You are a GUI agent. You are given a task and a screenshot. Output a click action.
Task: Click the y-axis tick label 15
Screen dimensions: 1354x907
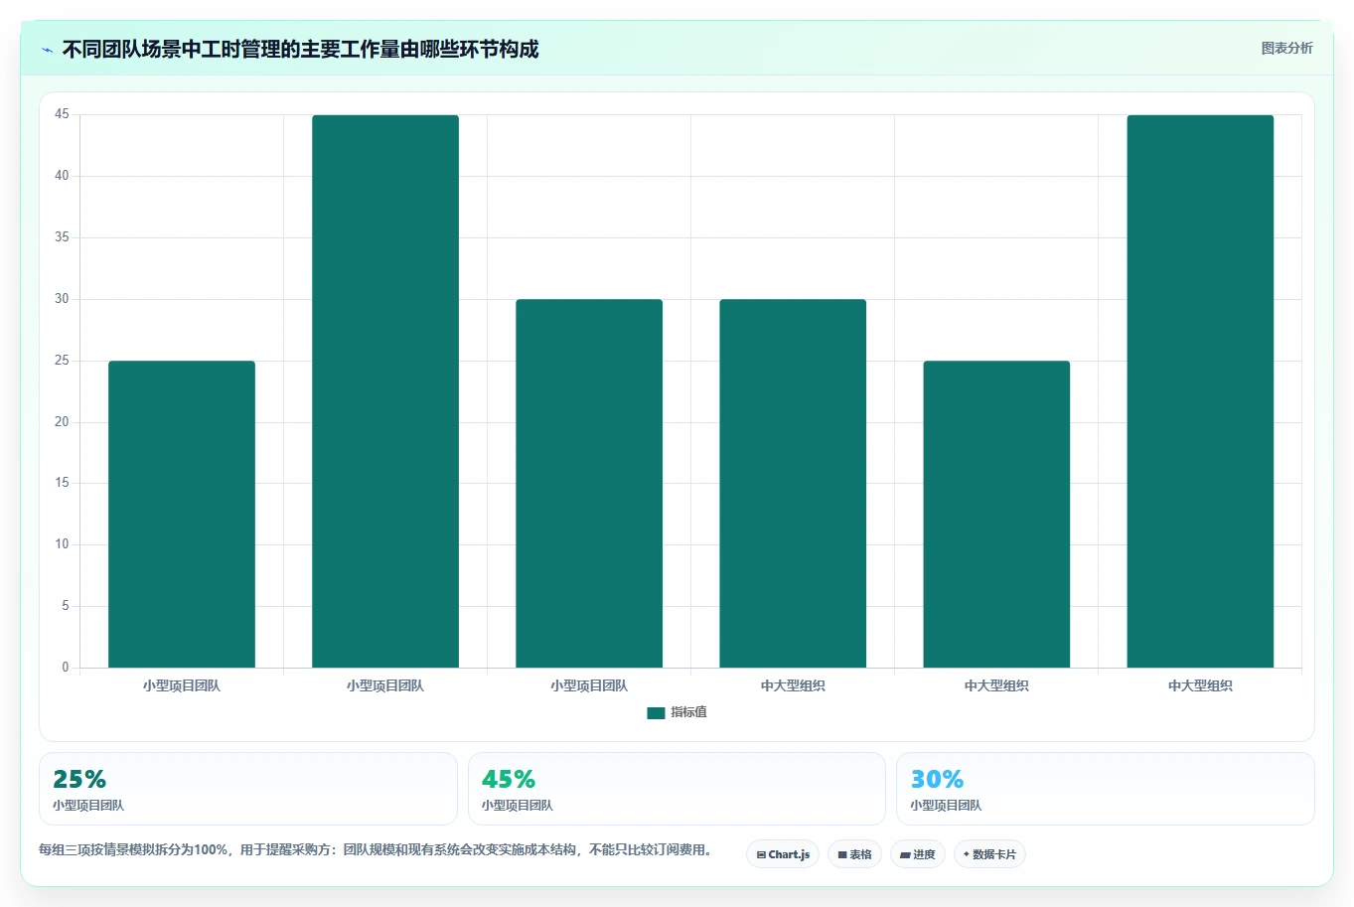pyautogui.click(x=63, y=483)
